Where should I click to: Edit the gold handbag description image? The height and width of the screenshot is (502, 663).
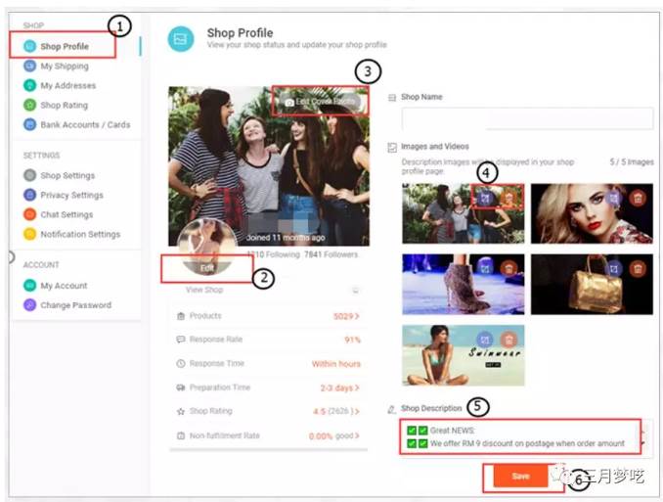tap(613, 268)
